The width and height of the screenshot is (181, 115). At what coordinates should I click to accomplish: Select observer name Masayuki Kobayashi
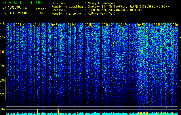[103, 3]
